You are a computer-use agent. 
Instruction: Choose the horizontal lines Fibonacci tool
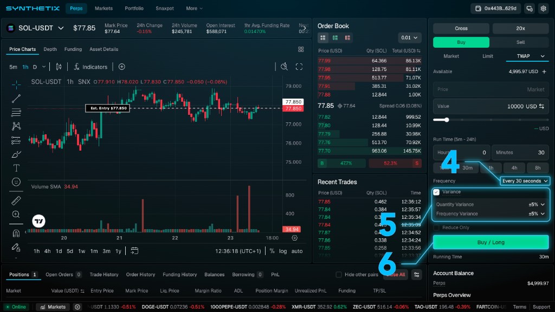tap(16, 113)
